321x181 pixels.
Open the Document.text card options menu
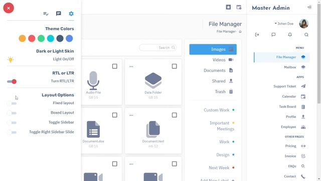pyautogui.click(x=131, y=115)
